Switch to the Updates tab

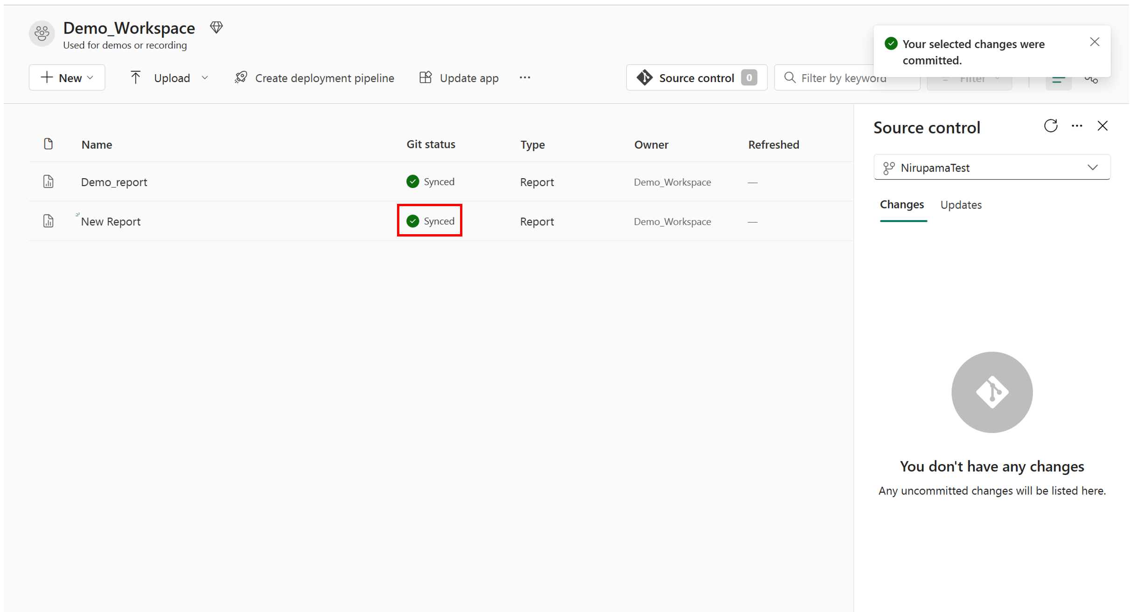[x=961, y=205]
